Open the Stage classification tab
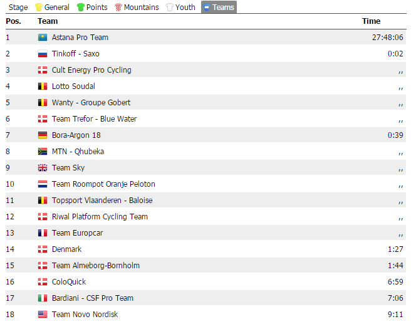Image resolution: width=416 pixels, height=329 pixels. 18,7
